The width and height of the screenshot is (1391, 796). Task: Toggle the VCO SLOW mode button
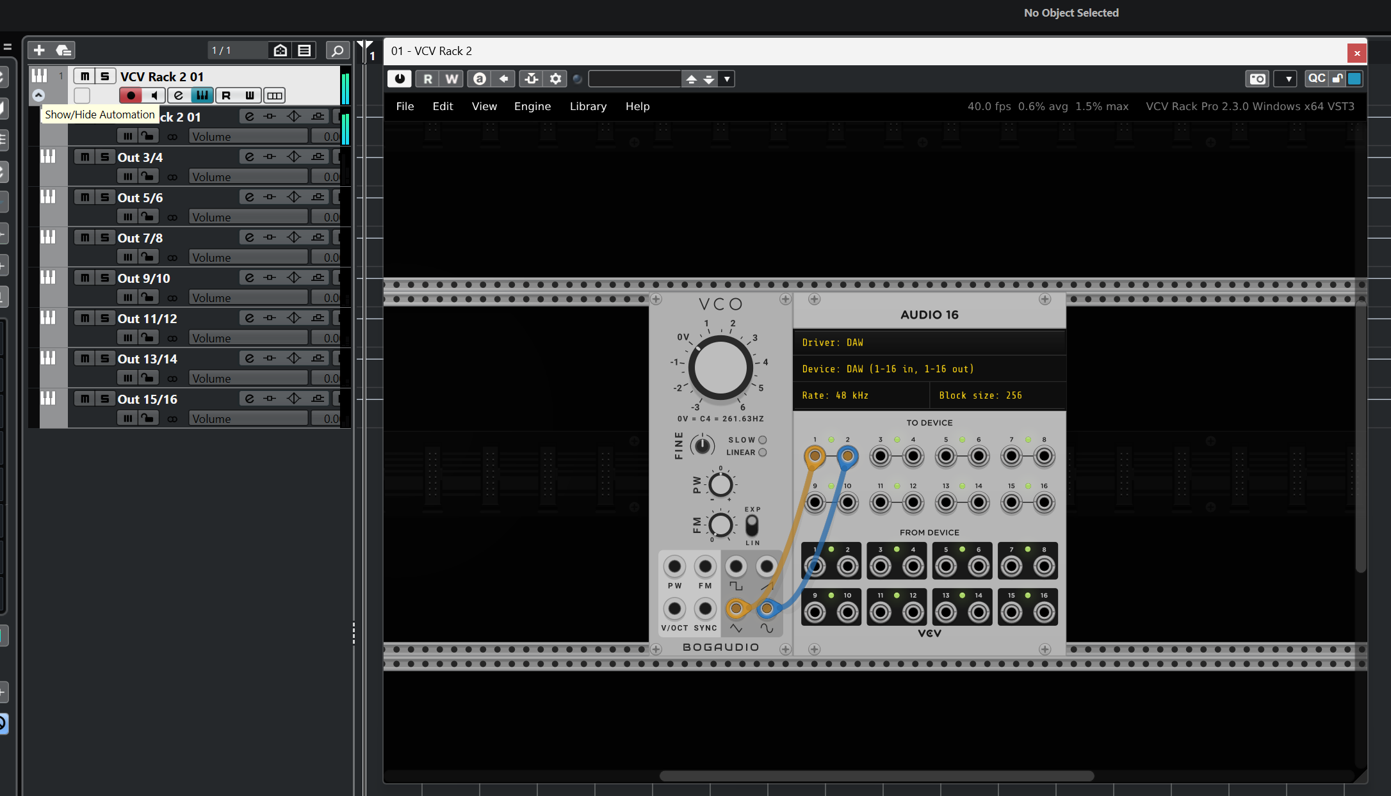[x=762, y=440]
